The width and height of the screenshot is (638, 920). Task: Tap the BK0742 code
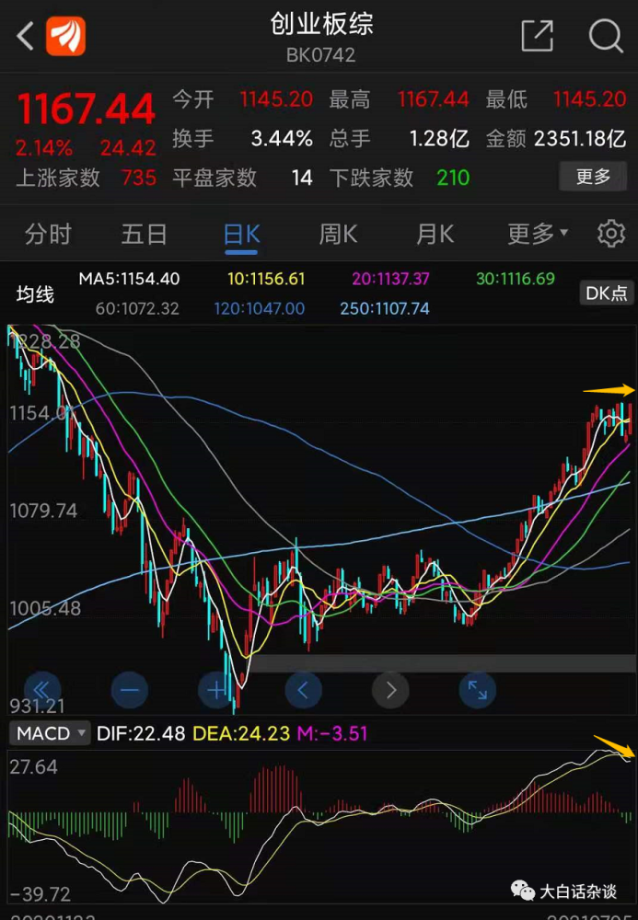click(x=320, y=55)
